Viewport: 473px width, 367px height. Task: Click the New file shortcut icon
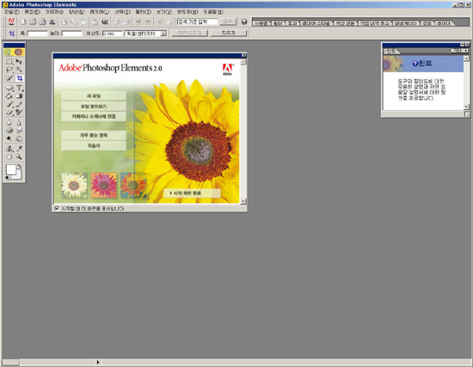pos(23,21)
